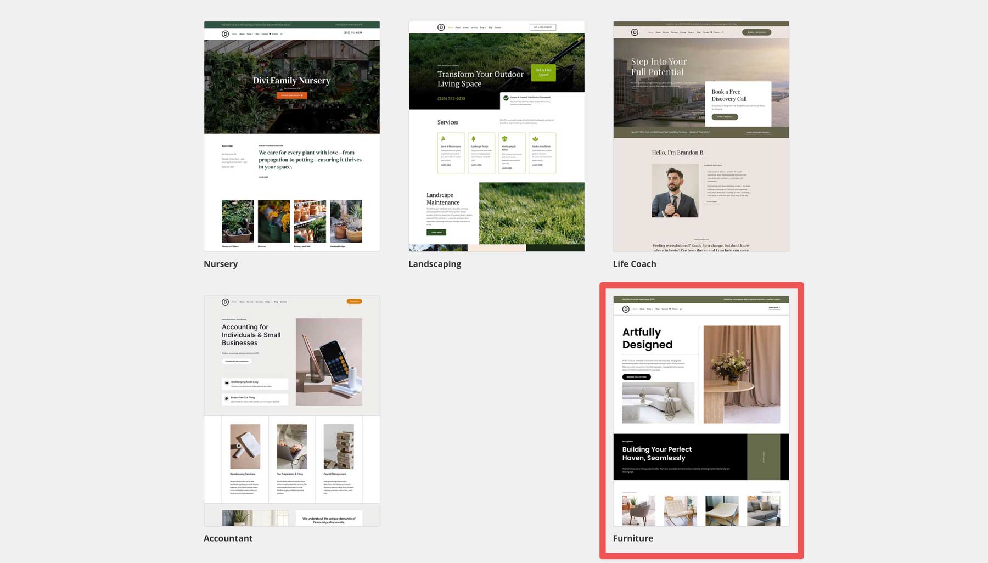Click the Divi logo in the Furniture header
The image size is (988, 563).
coord(626,309)
